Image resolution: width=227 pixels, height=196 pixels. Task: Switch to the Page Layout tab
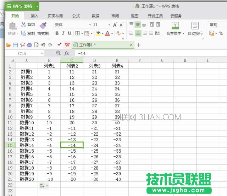tap(55, 16)
